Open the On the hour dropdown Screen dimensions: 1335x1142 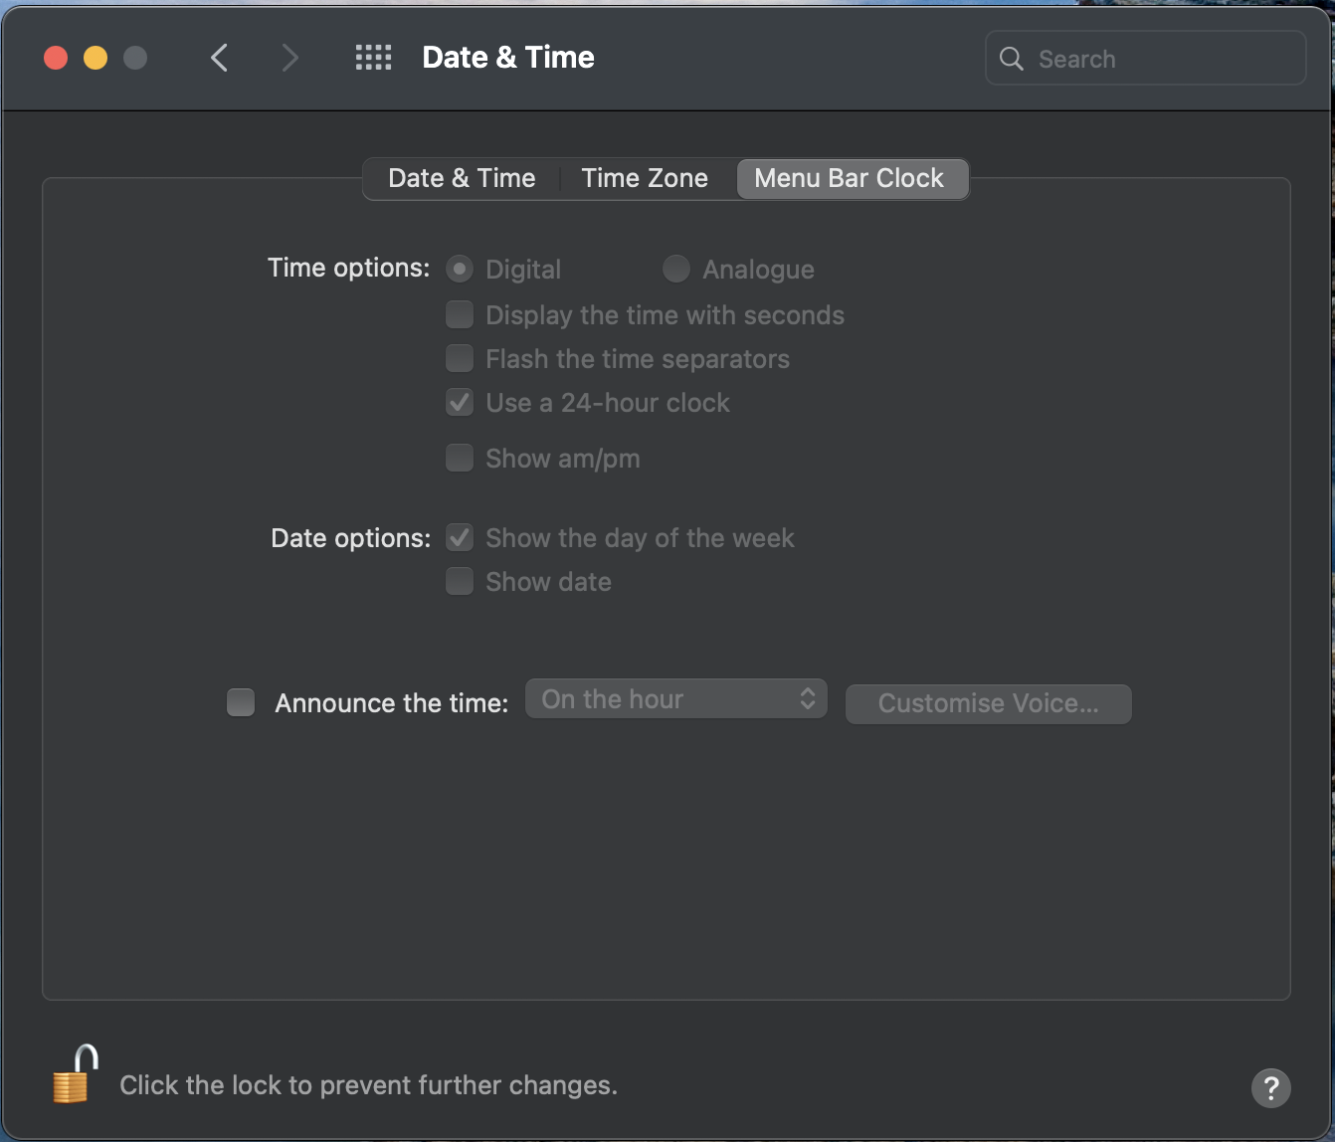(x=676, y=699)
